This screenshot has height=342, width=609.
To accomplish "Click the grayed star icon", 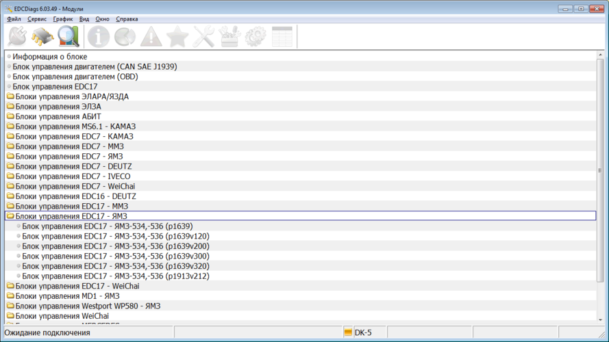I will 177,37.
